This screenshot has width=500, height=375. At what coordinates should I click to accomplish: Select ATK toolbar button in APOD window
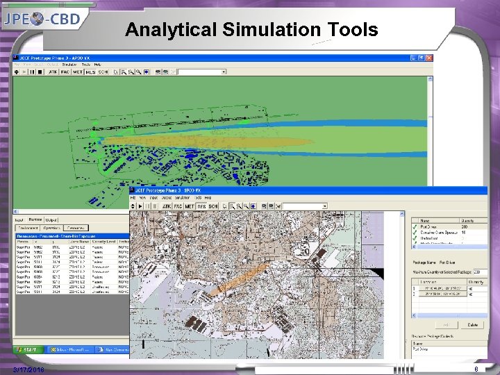coord(53,72)
